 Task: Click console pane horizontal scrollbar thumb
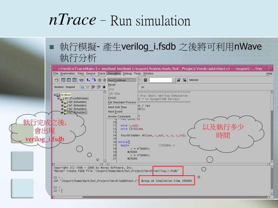(x=68, y=197)
